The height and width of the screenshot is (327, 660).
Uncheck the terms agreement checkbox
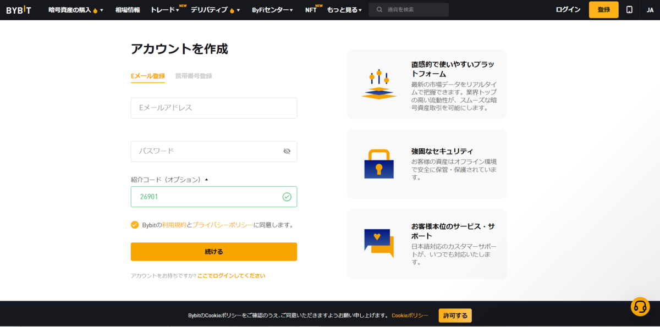(135, 225)
